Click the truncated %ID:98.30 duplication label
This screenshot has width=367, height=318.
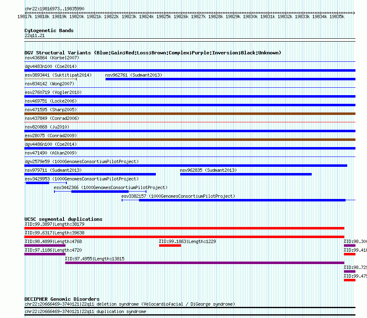click(355, 241)
